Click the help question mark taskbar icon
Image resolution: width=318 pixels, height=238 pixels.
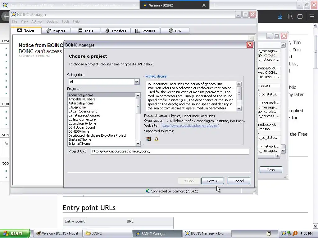click(269, 233)
